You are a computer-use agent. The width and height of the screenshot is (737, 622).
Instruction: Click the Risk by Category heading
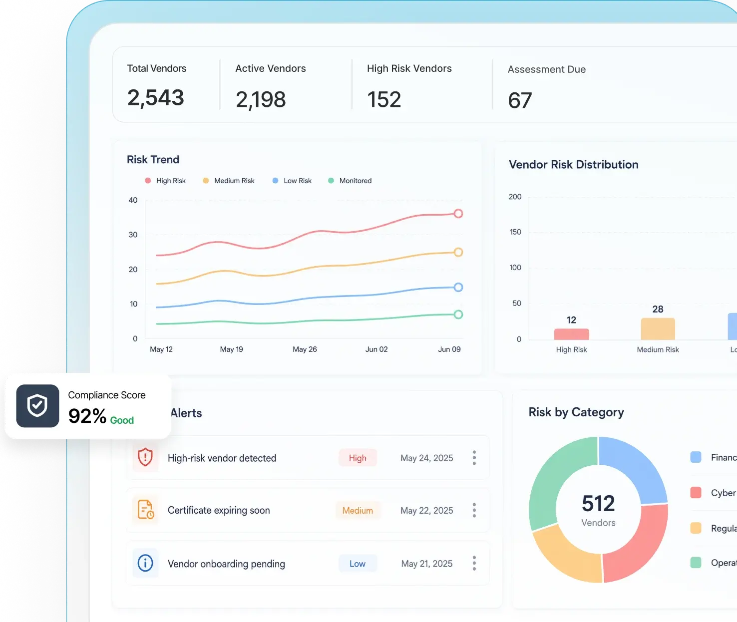pyautogui.click(x=576, y=412)
